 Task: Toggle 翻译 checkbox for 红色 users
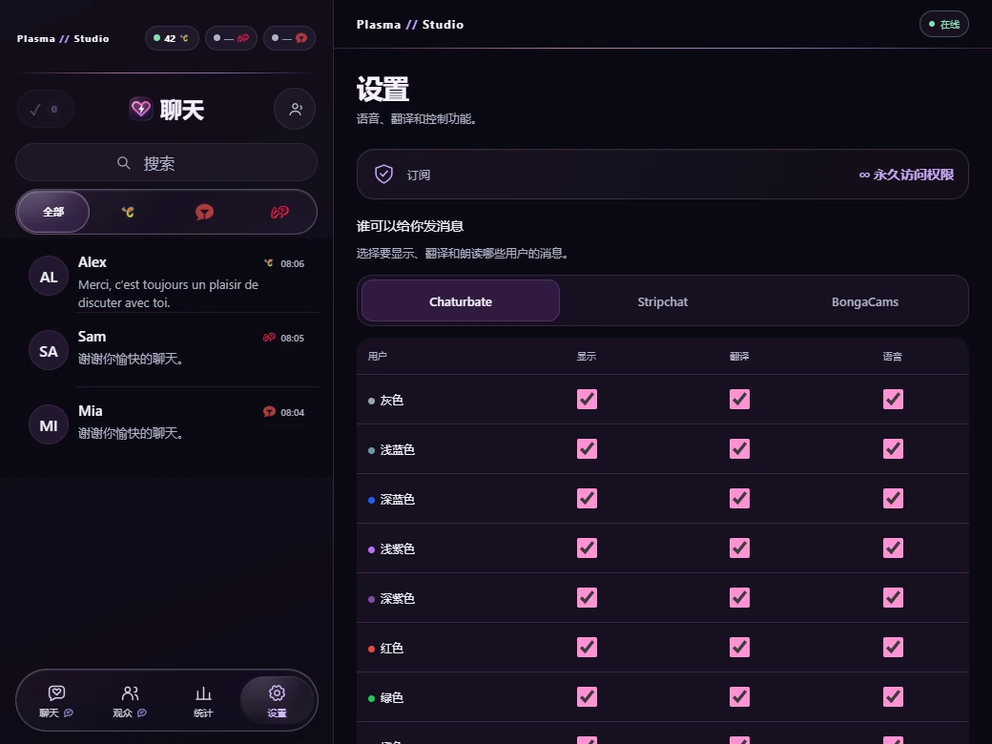[739, 648]
